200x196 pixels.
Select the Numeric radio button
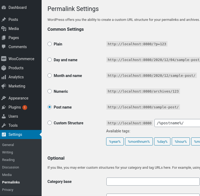[x=50, y=91]
